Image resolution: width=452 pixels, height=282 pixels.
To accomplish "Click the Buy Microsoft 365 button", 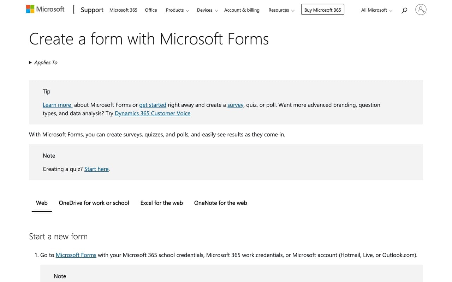I will 323,10.
